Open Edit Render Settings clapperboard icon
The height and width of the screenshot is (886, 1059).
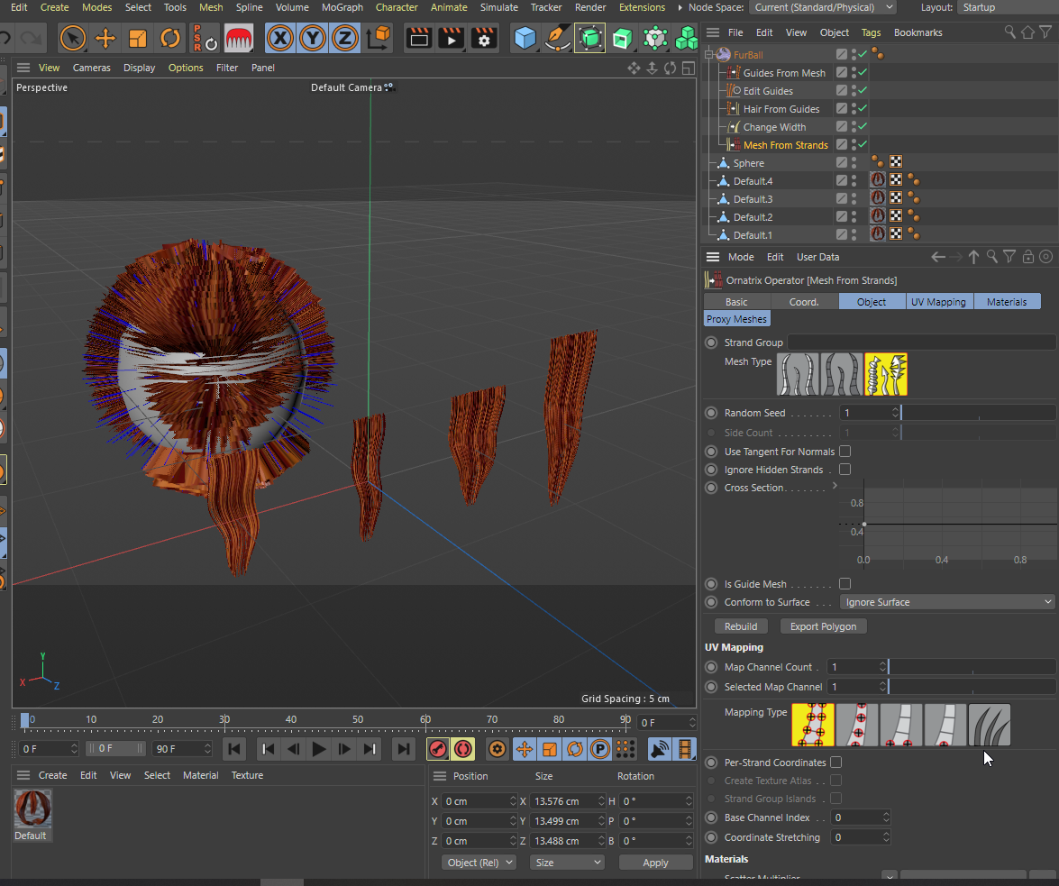pos(484,39)
